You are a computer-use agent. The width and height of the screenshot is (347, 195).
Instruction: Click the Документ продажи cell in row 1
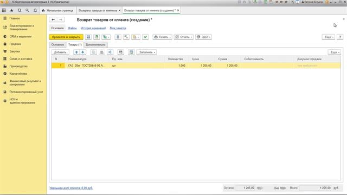(317, 66)
